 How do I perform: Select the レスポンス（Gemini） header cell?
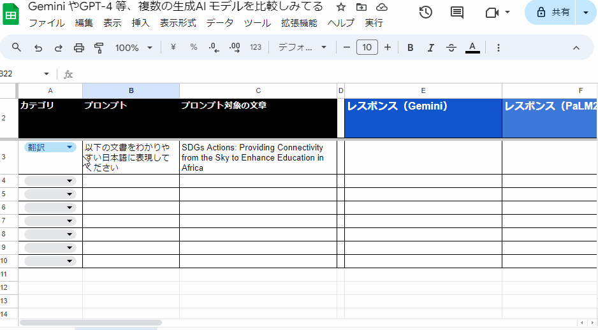tap(423, 118)
